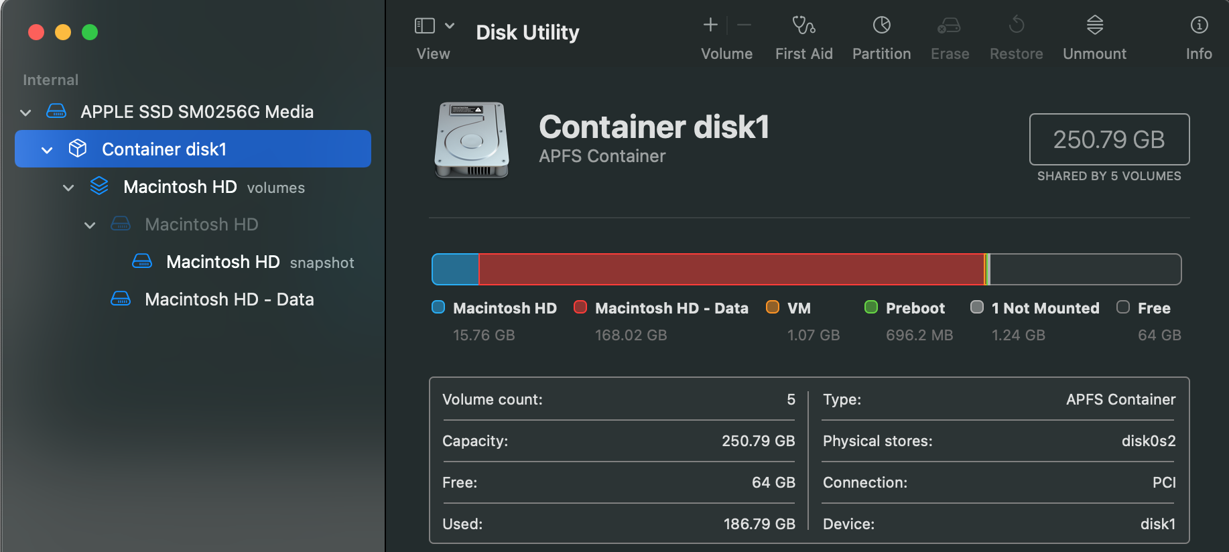Collapse the Macintosh HD volumes group
1229x552 pixels.
[x=68, y=188]
